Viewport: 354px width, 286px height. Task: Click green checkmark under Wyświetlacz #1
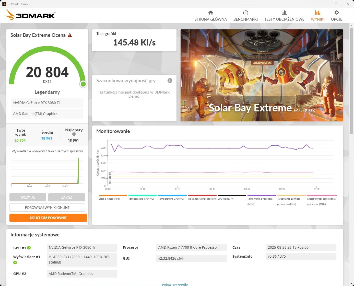click(x=15, y=262)
